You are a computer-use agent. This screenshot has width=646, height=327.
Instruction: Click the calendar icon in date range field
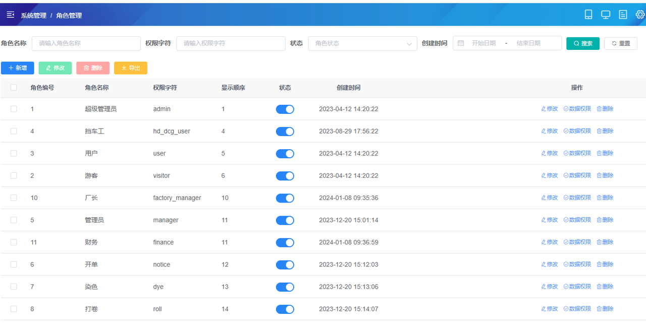tap(461, 43)
